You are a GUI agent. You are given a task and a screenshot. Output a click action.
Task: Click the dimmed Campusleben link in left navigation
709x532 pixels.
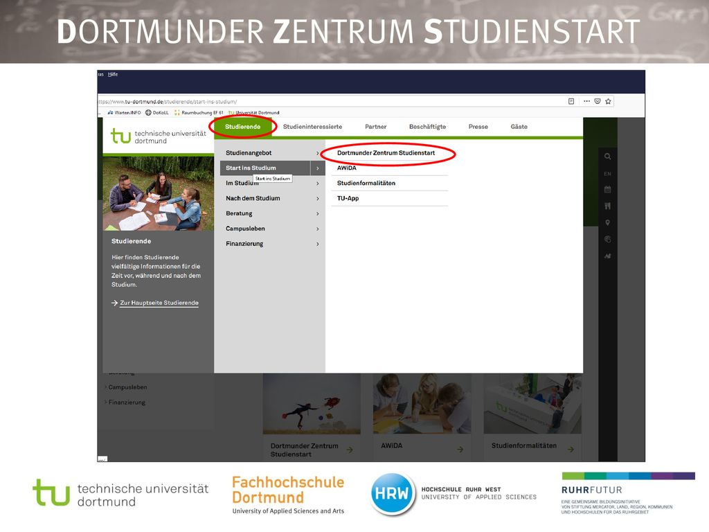coord(127,387)
